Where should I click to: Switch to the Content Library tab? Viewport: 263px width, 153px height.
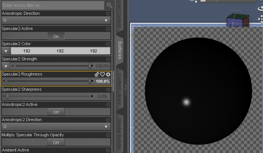pos(120,89)
